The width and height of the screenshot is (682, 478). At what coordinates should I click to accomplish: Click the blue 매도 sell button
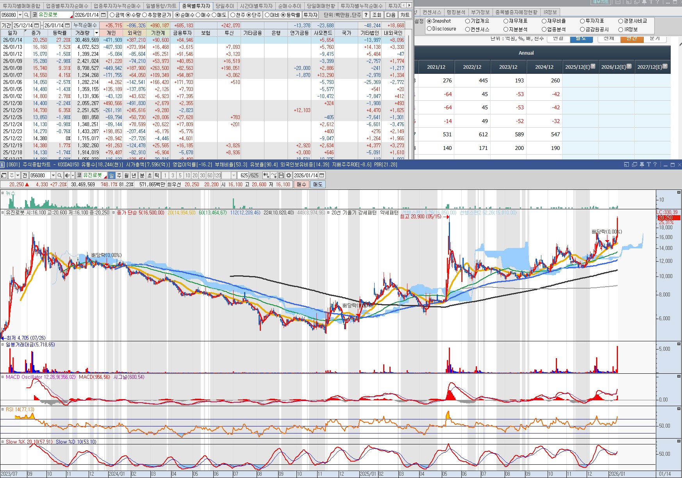coord(318,184)
